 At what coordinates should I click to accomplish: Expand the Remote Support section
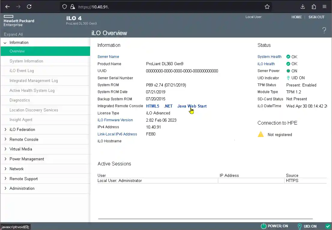tap(5, 179)
